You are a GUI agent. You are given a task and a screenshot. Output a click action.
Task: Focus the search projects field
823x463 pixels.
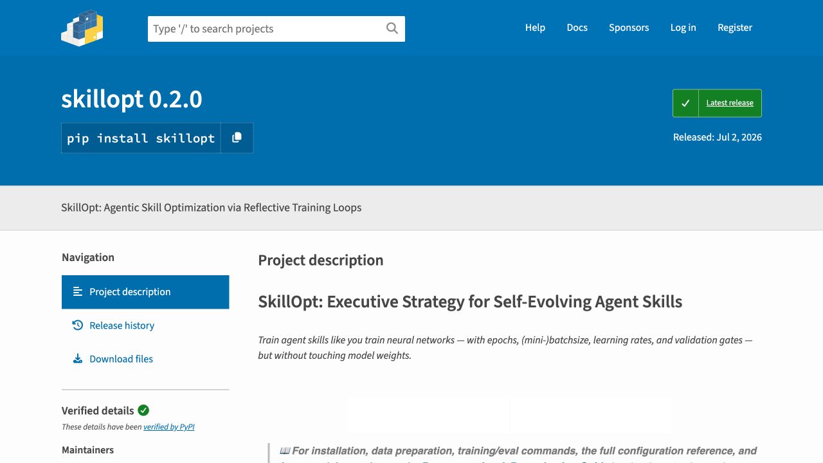point(276,29)
